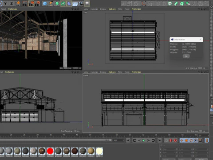Image resolution: width=213 pixels, height=160 pixels.
Task: Open View menu in Front viewport
Action: [x=86, y=72]
